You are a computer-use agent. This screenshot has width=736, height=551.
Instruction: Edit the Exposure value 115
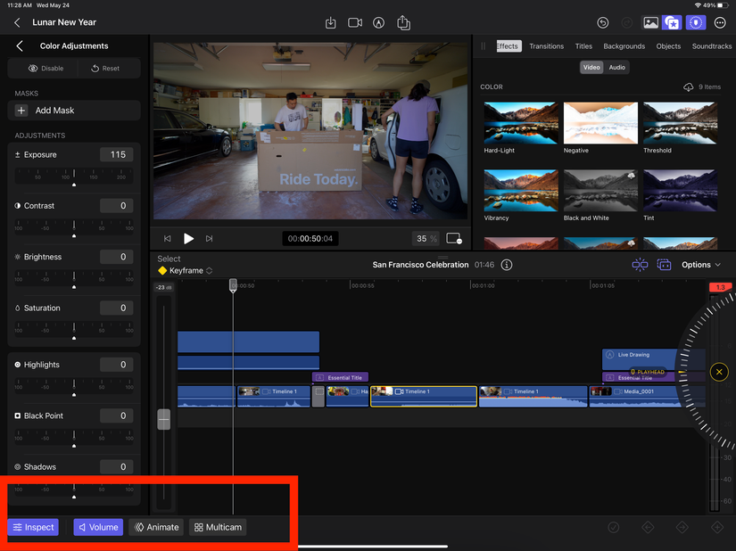pos(117,155)
